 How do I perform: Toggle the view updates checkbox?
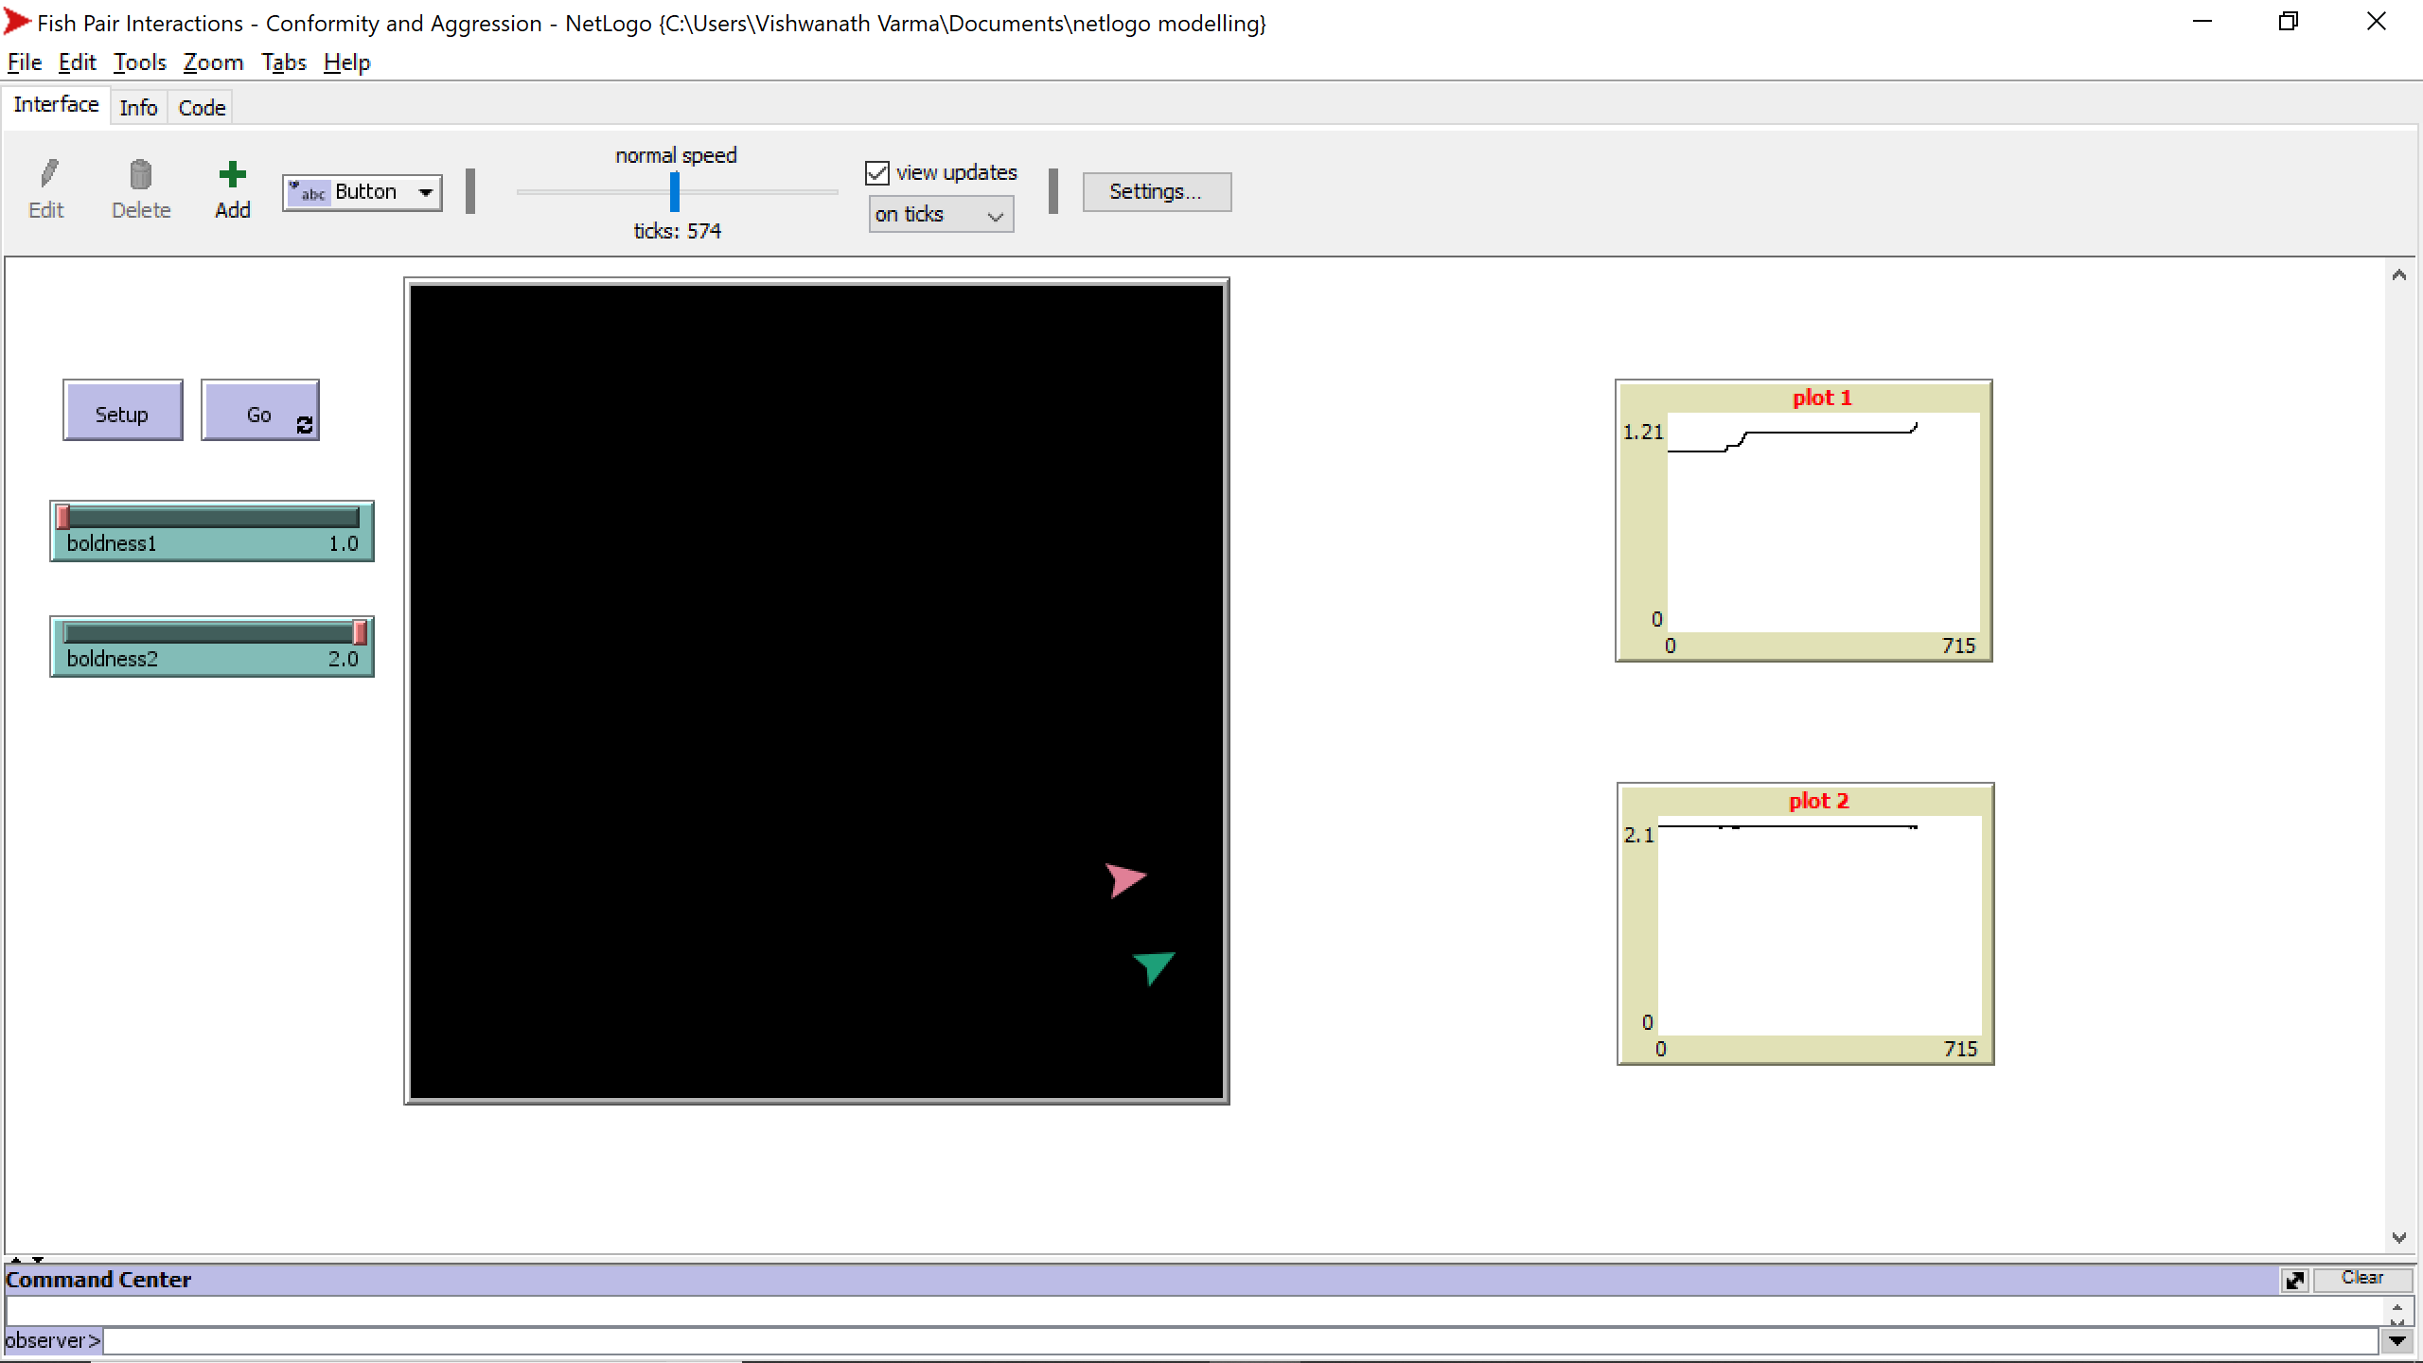(877, 173)
